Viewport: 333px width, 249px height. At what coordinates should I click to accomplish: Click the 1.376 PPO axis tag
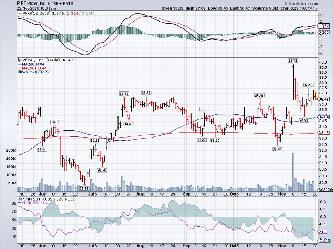coord(324,25)
